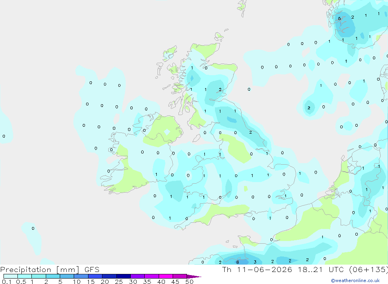Select the 2–5 mm legend color box

[53, 276]
